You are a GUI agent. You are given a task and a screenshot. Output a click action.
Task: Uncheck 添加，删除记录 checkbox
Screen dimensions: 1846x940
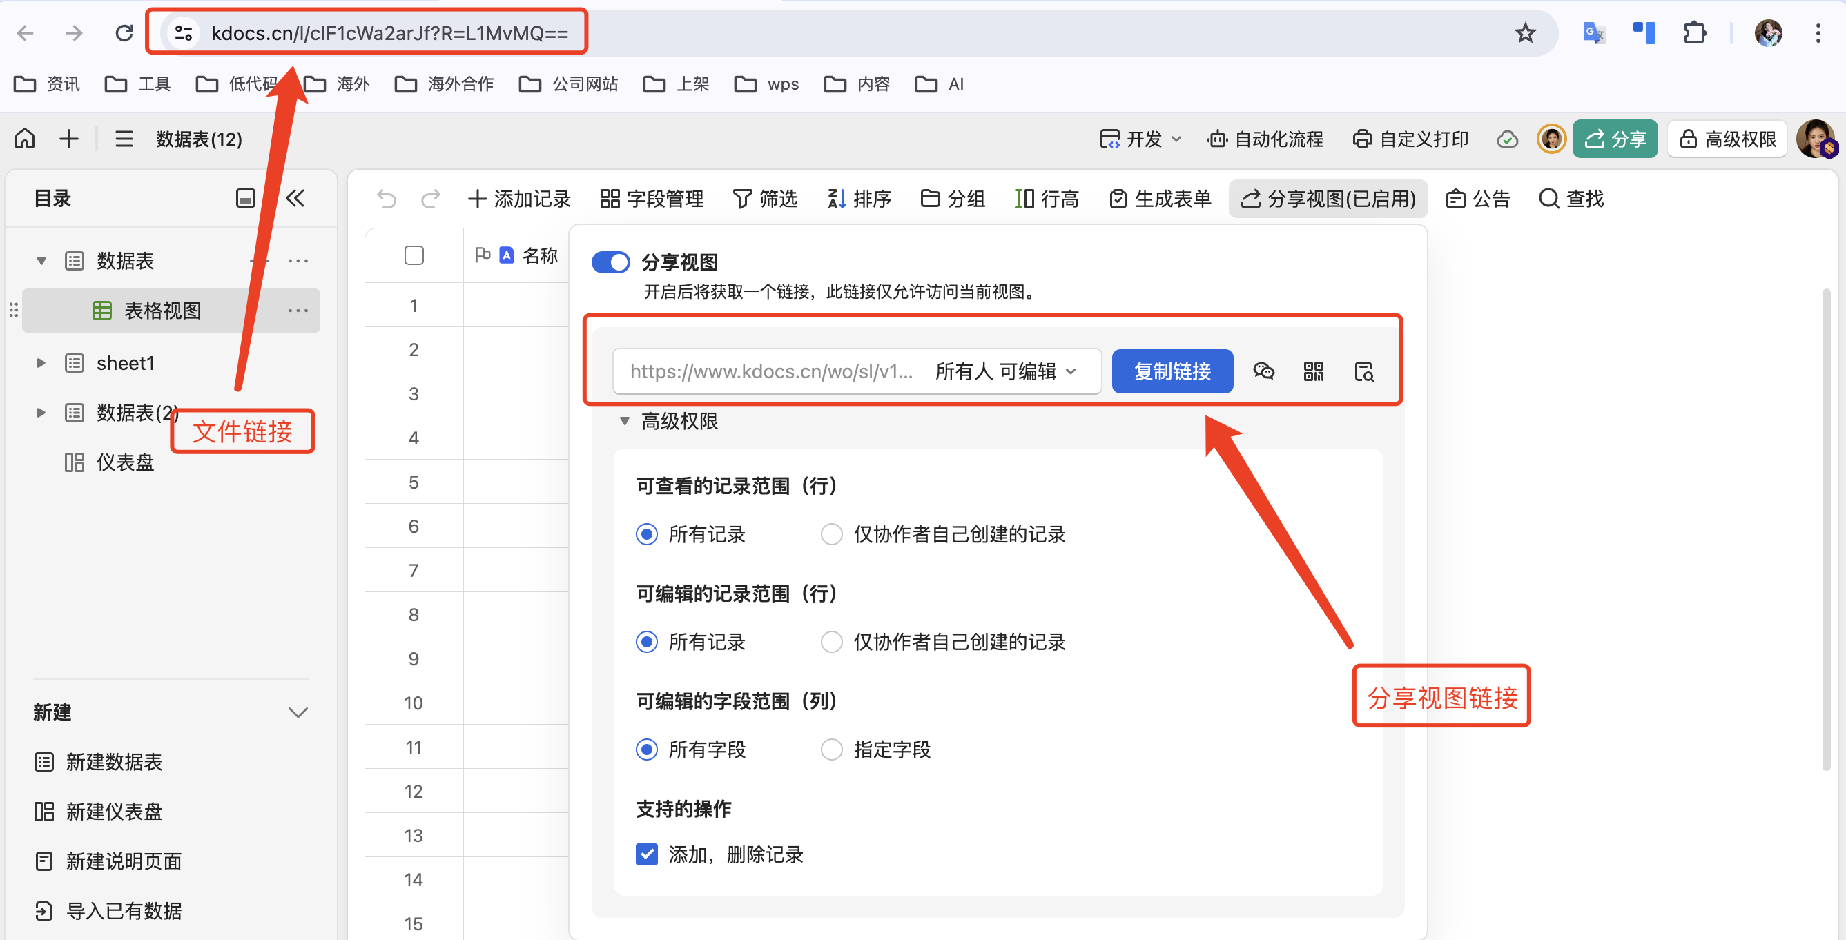point(646,854)
